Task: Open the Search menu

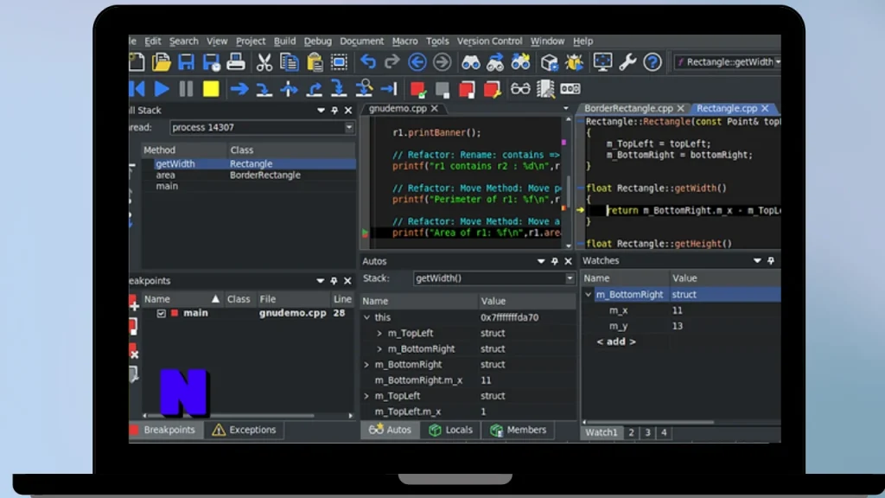Action: [183, 41]
